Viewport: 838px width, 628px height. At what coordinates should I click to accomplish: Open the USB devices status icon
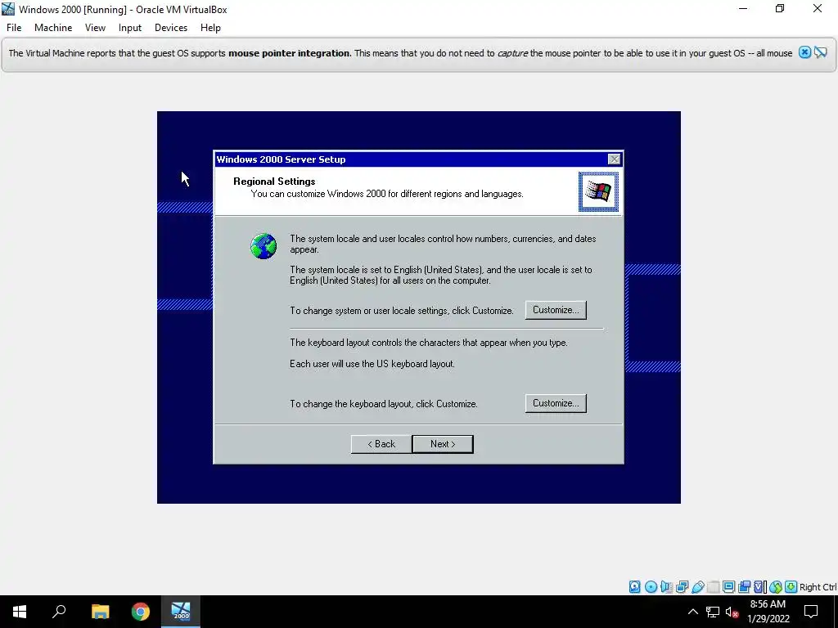(697, 587)
